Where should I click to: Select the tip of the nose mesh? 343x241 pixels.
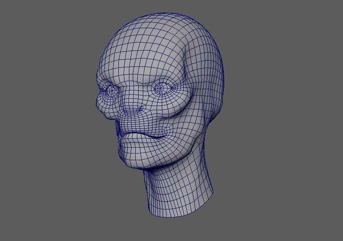coord(134,110)
